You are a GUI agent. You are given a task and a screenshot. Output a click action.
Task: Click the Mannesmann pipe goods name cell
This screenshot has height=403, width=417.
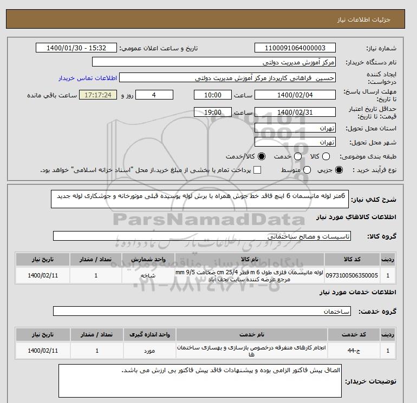(x=250, y=275)
